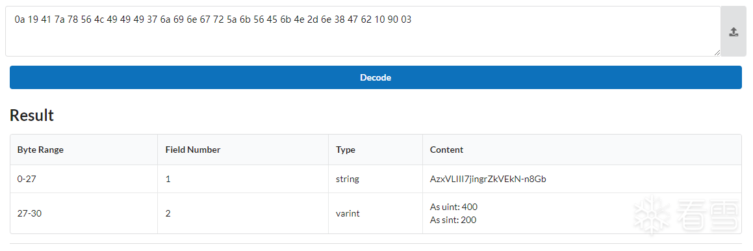
Task: Click the Chinese watermark text beside the snowflake
Action: [708, 215]
